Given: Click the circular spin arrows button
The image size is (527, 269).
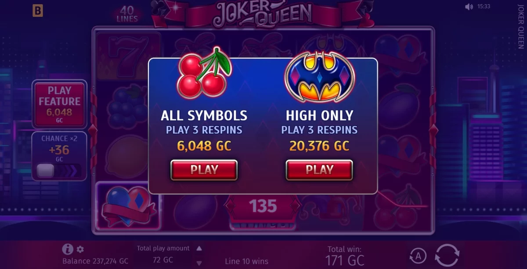Looking at the screenshot, I should tap(447, 255).
